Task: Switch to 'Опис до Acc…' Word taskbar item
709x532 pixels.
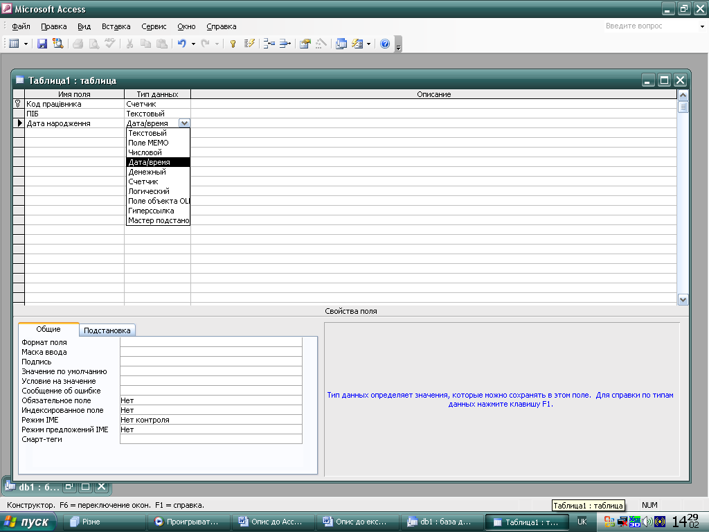Action: [x=272, y=522]
